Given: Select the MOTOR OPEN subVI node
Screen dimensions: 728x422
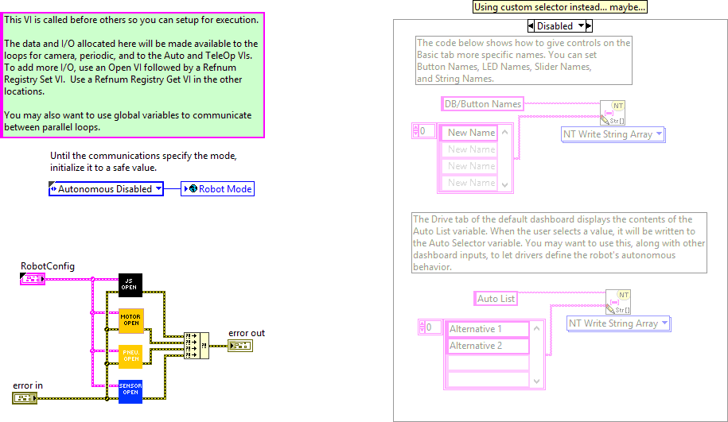Looking at the screenshot, I should [x=130, y=319].
